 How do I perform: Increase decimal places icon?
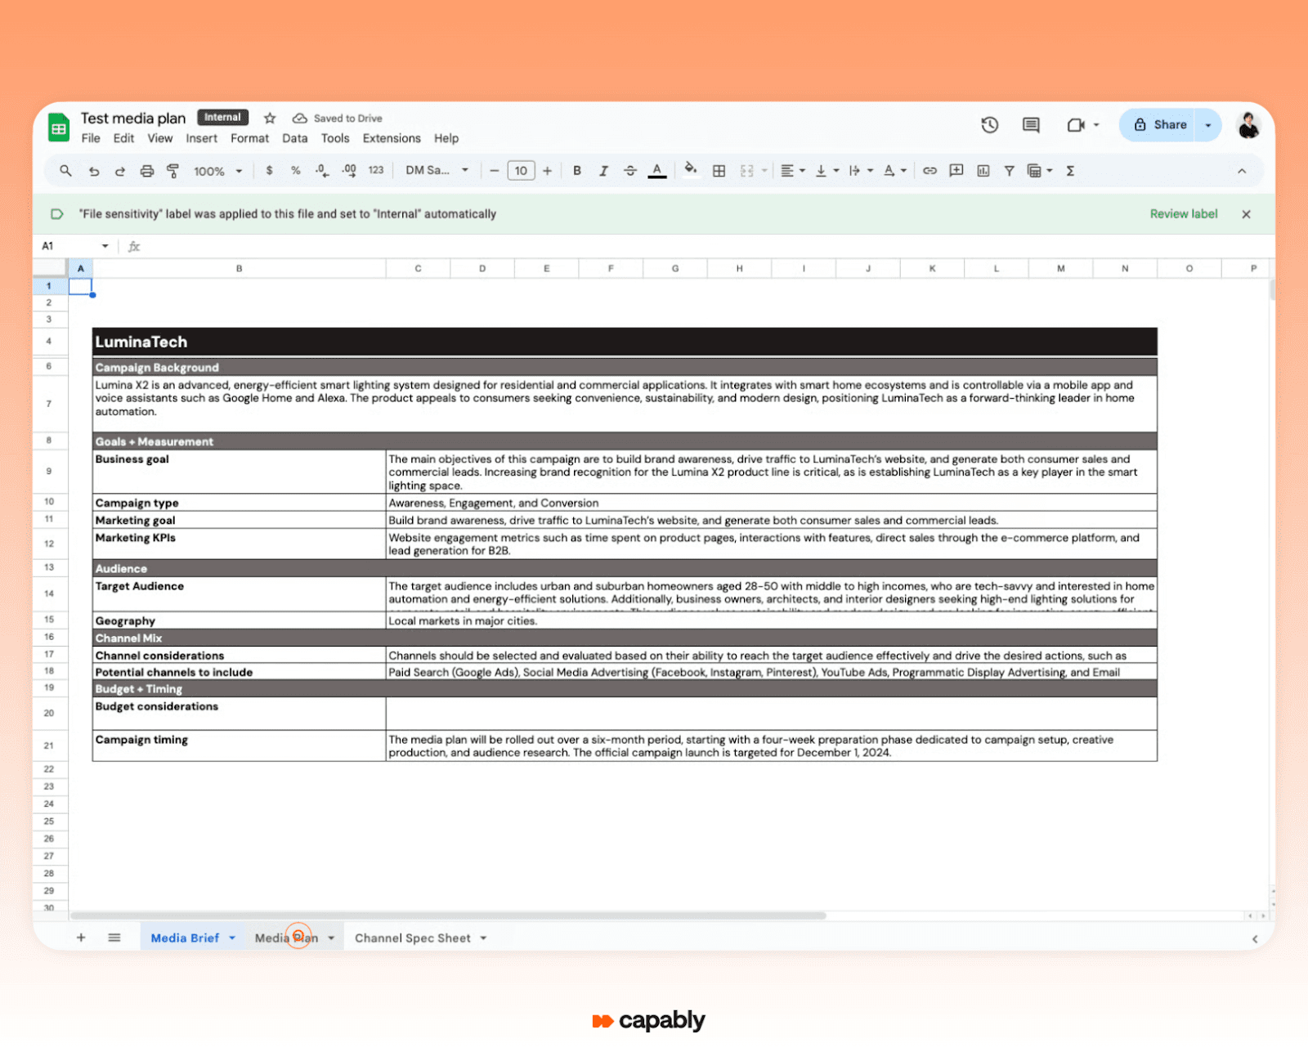coord(349,171)
